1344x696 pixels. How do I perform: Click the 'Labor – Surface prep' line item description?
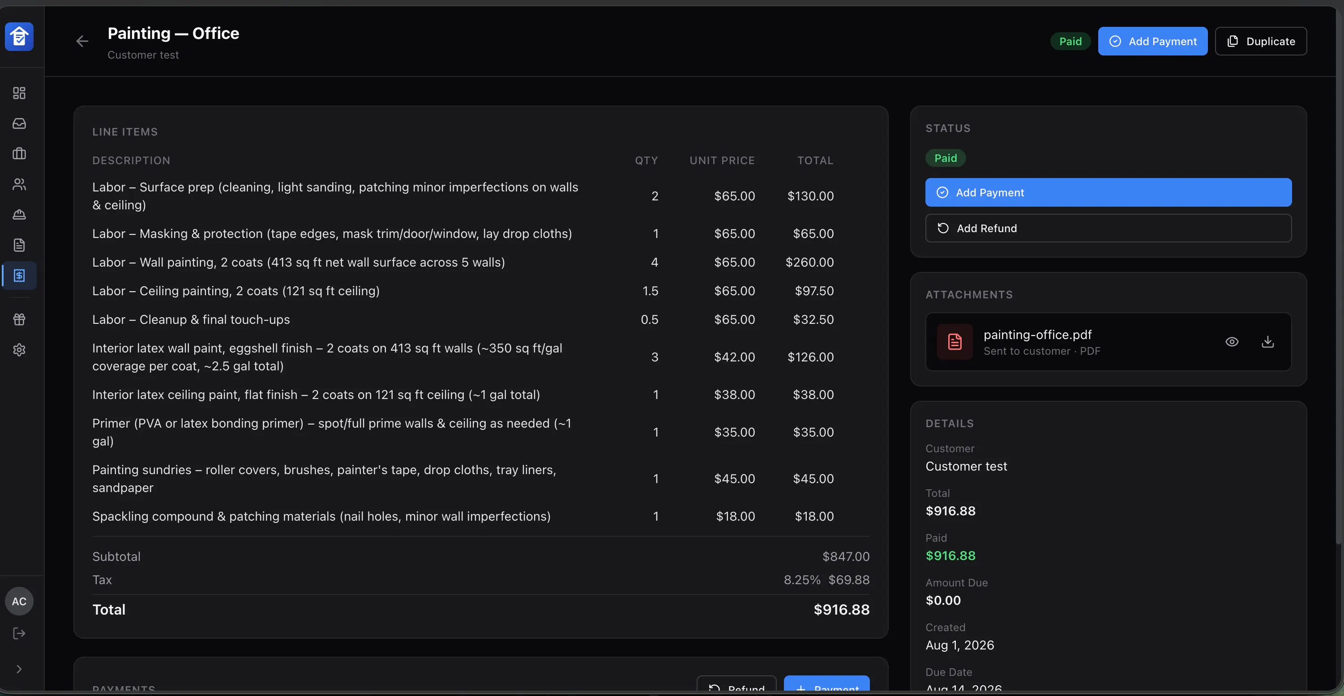(335, 196)
